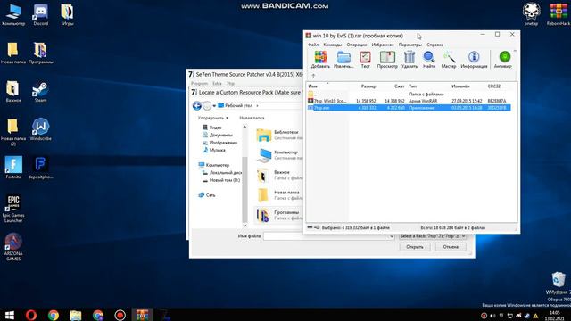
Task: Open the Steam desktop shortcut
Action: tap(40, 92)
